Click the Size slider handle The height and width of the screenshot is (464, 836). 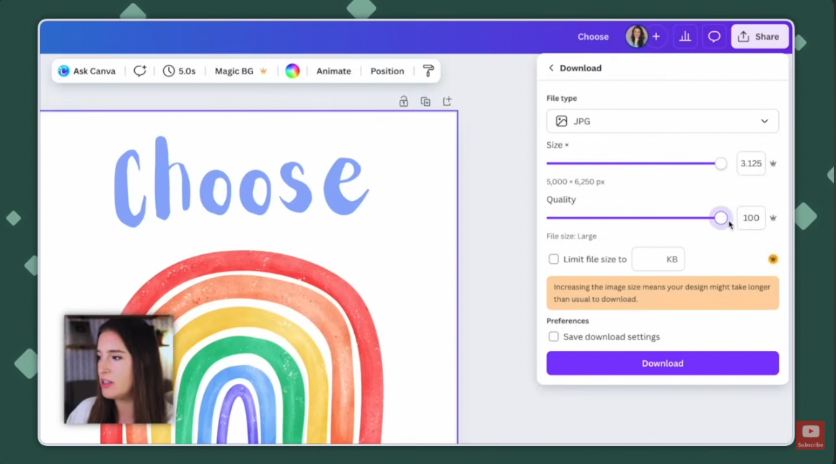pyautogui.click(x=721, y=164)
